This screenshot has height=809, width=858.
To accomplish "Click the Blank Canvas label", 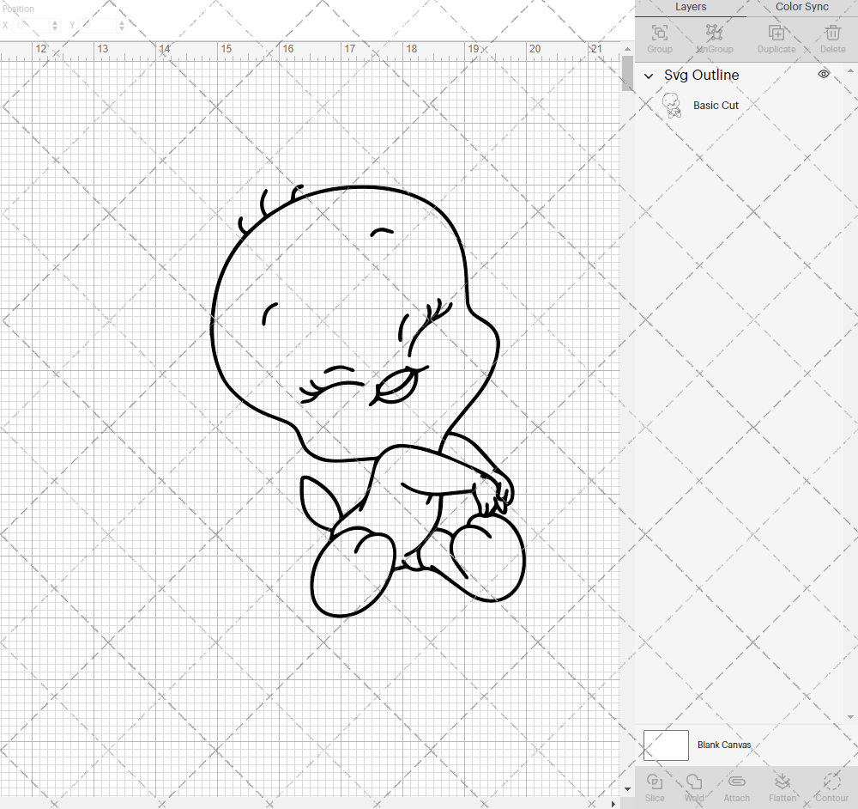I will tap(724, 745).
